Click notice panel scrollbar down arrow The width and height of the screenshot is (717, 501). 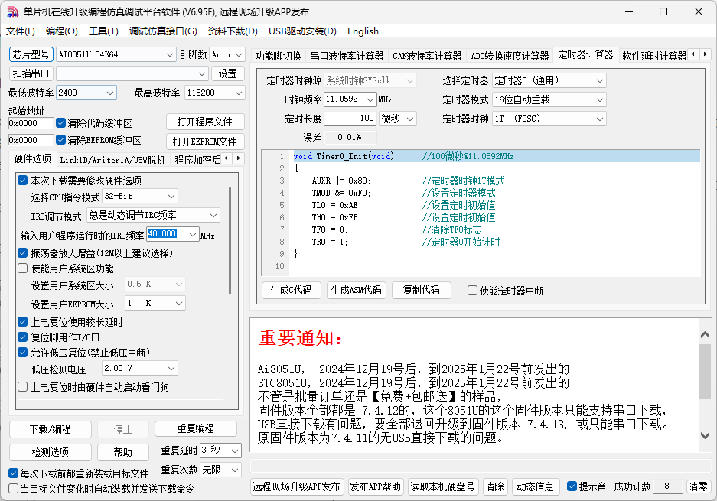[x=705, y=445]
